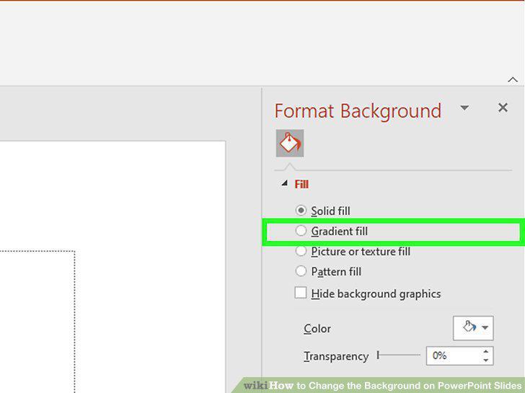525x393 pixels.
Task: Open the Fill paint bucket tab icon
Action: 290,143
